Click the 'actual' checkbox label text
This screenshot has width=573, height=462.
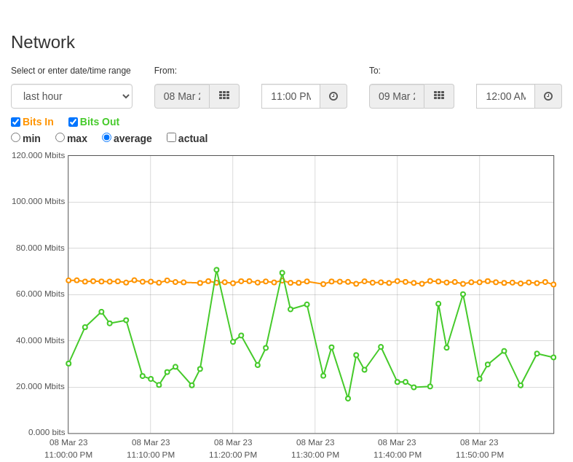point(193,138)
